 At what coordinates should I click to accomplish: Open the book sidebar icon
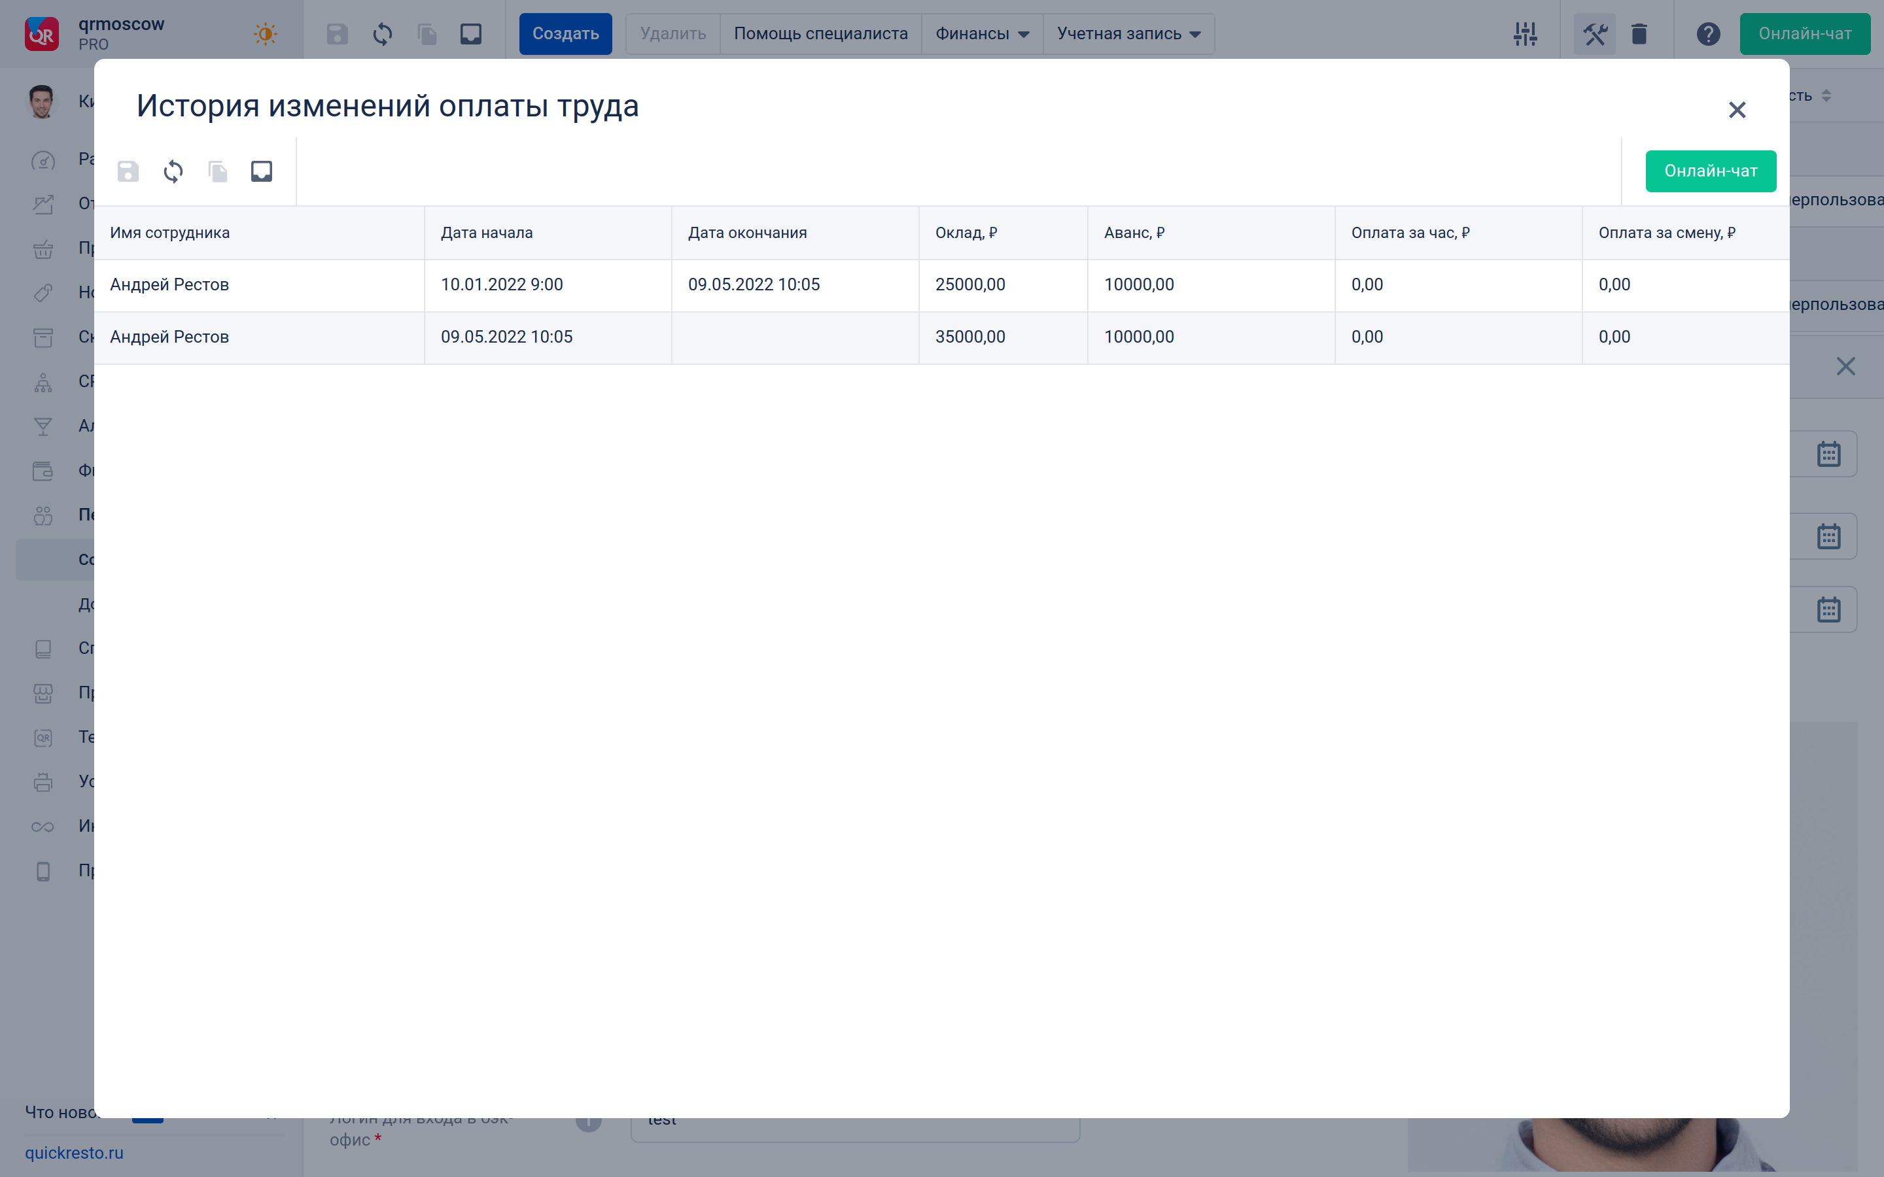tap(43, 649)
